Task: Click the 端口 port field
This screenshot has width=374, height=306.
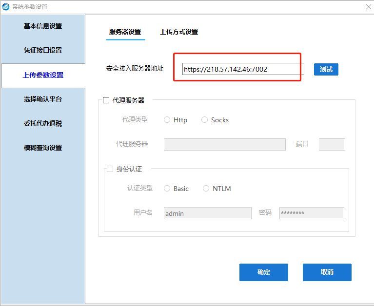Action: 332,144
